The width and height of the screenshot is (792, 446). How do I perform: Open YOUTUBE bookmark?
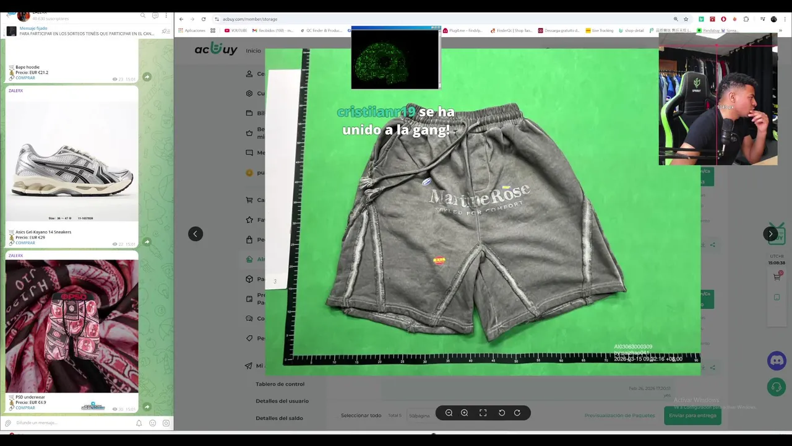coord(236,30)
